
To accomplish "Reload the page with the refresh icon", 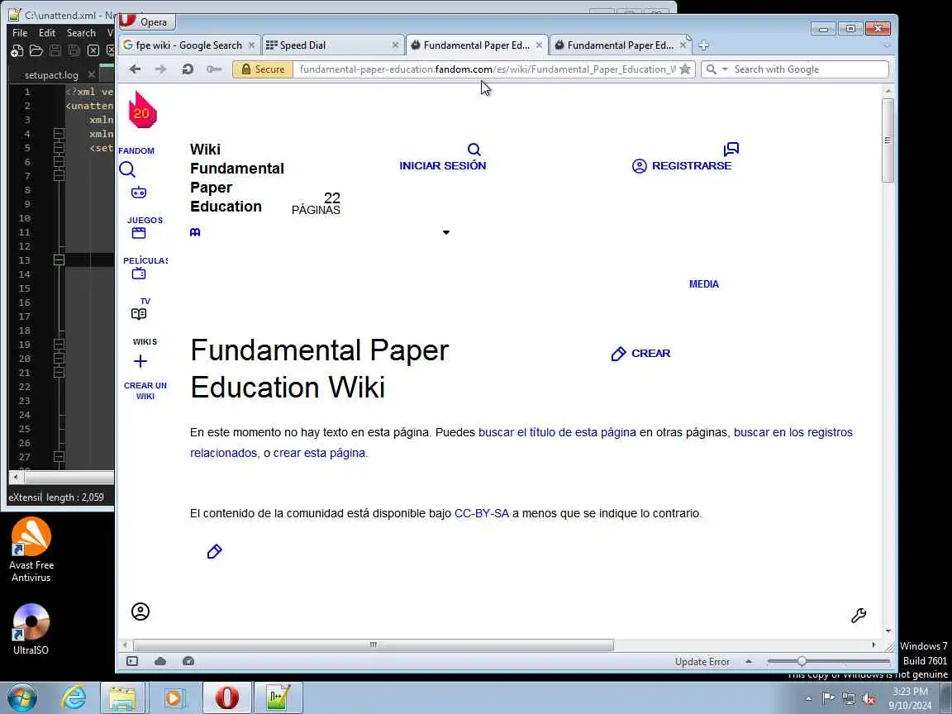I will click(188, 69).
